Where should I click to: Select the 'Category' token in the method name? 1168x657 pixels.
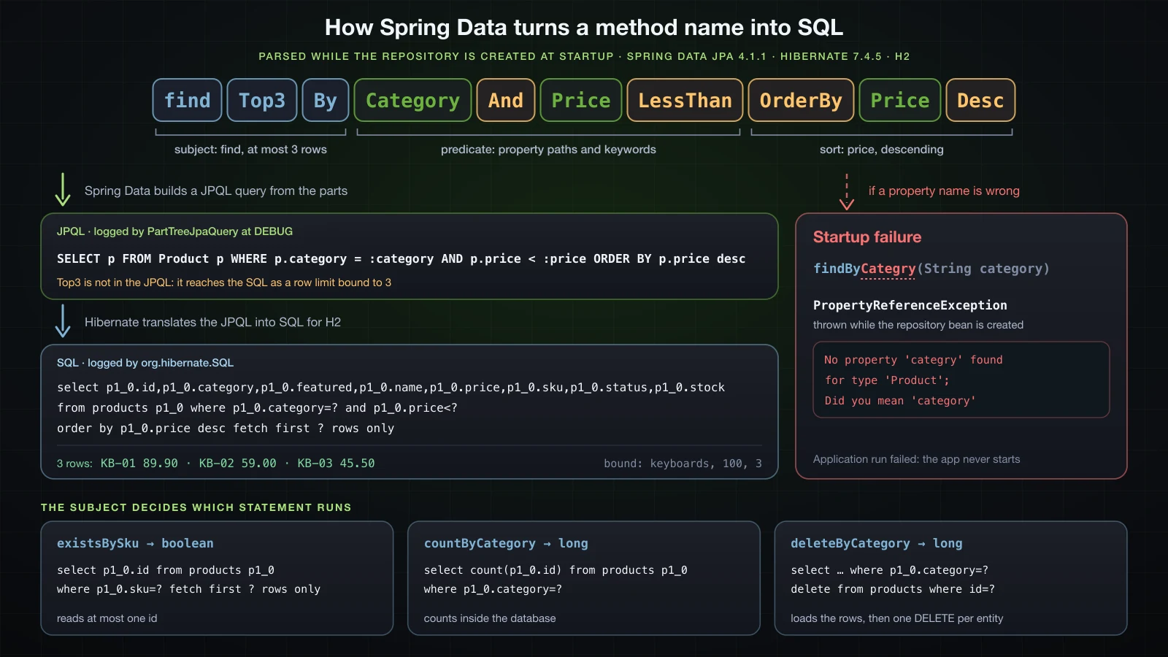(412, 100)
